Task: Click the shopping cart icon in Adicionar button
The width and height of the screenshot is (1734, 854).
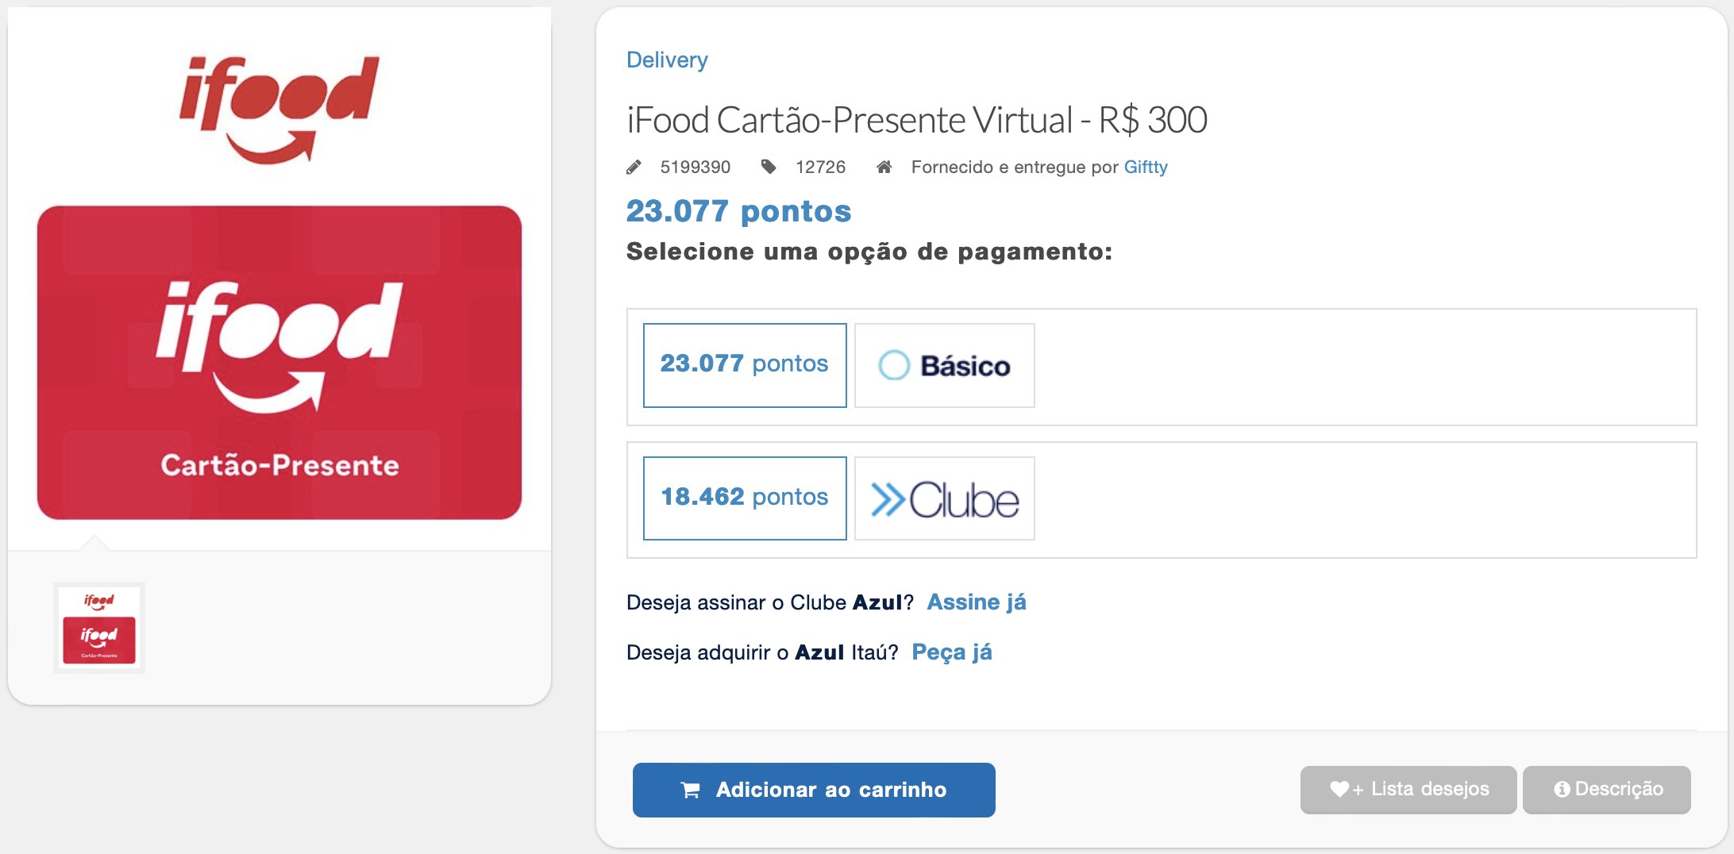Action: pyautogui.click(x=691, y=790)
